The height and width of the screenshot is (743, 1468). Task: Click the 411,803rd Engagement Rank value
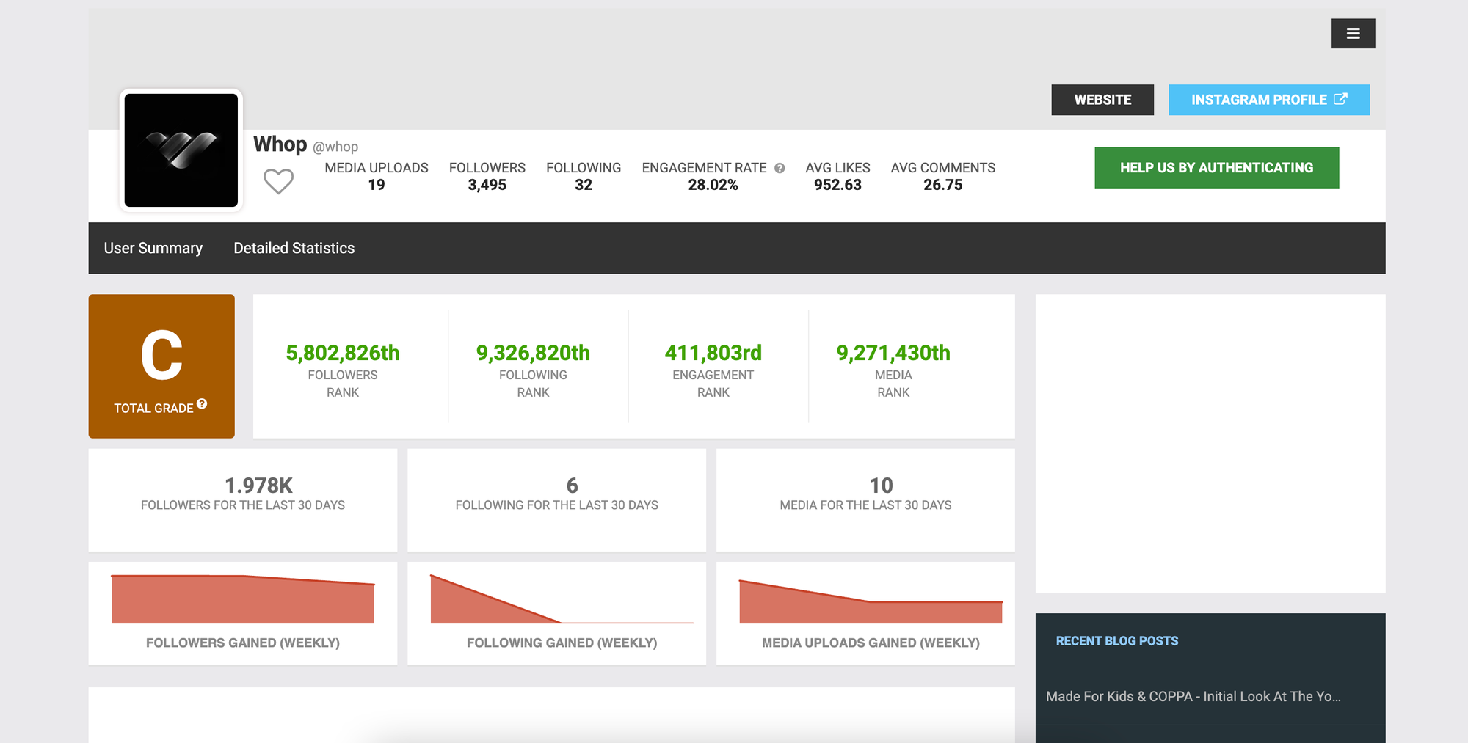coord(713,353)
